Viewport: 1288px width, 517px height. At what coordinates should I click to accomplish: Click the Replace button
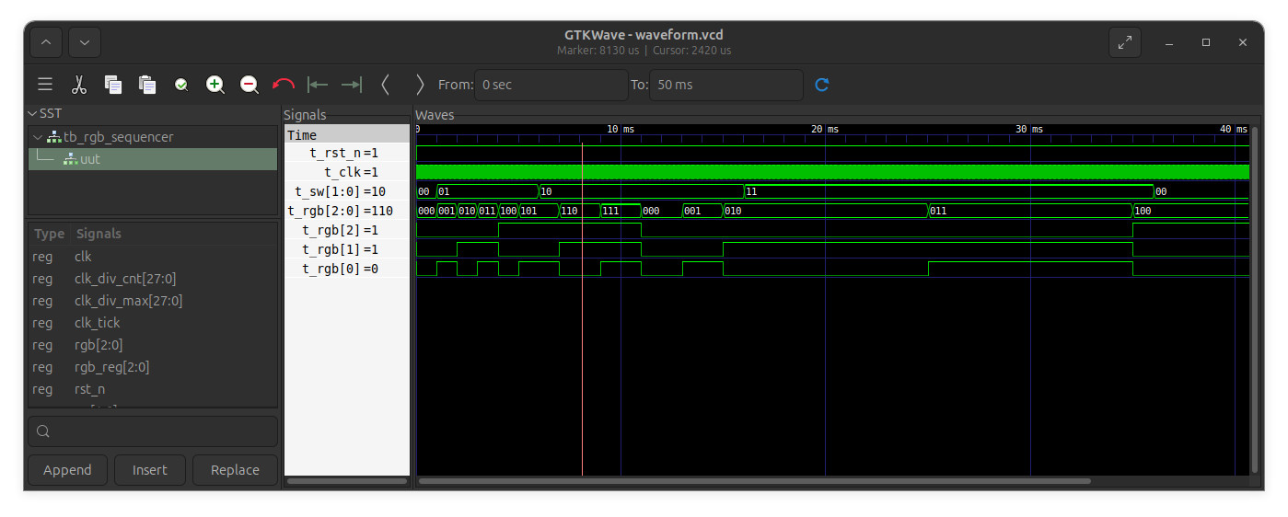click(235, 470)
